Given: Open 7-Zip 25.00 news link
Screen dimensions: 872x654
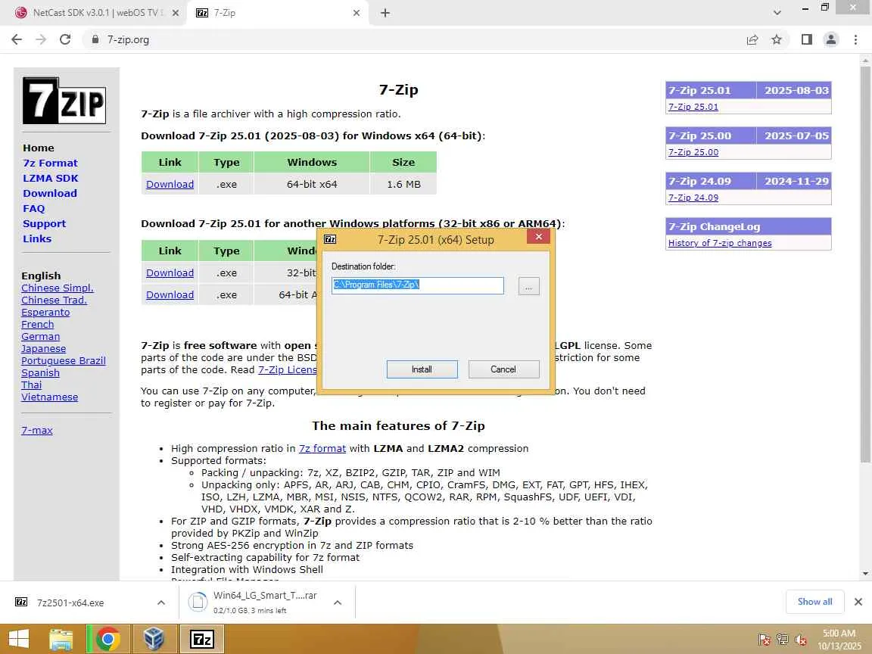Looking at the screenshot, I should coord(693,152).
